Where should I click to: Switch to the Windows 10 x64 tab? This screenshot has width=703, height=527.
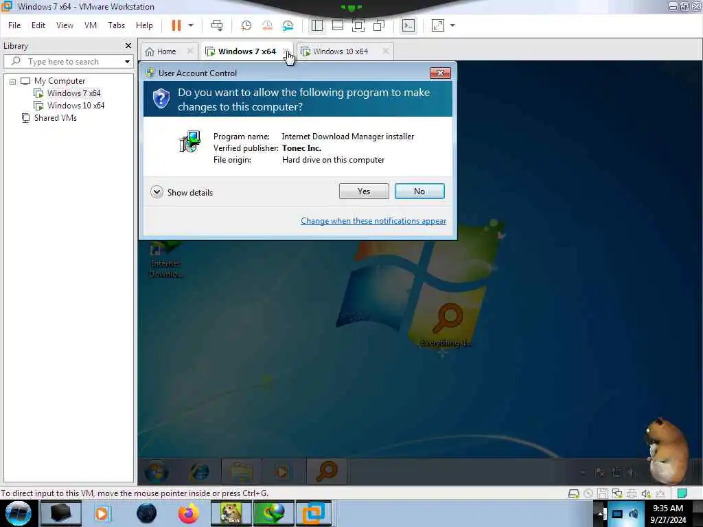click(341, 51)
